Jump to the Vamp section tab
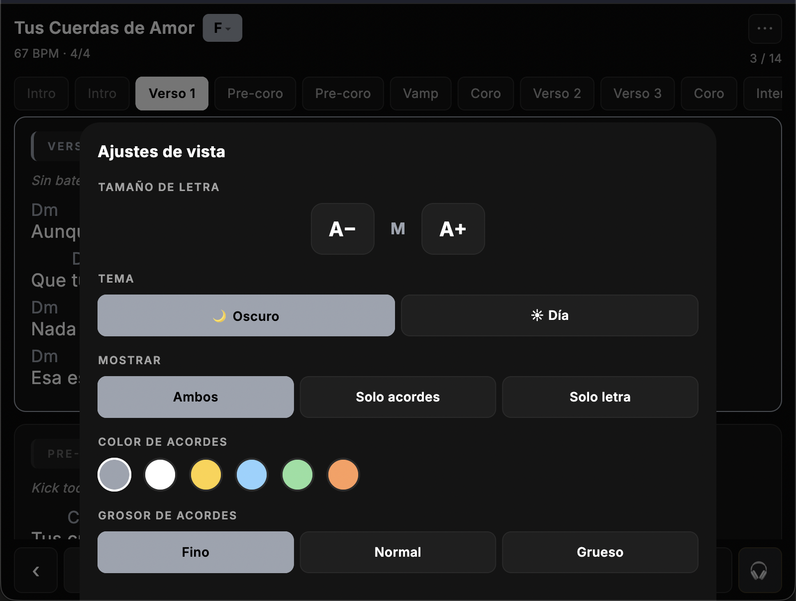Viewport: 796px width, 601px height. tap(421, 94)
